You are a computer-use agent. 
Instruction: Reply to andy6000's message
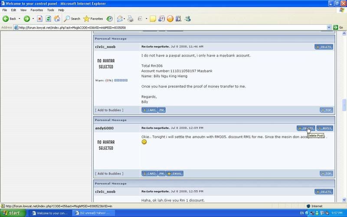click(325, 128)
